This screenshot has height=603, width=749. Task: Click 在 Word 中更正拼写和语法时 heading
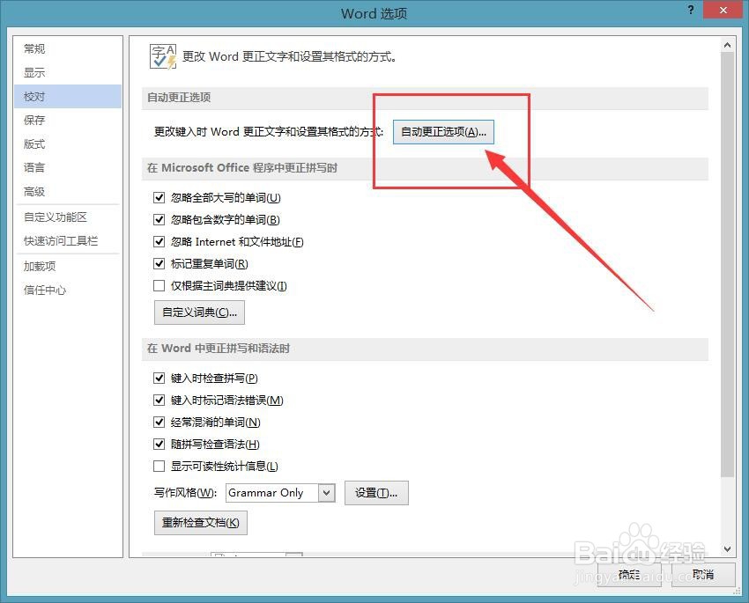click(x=219, y=349)
